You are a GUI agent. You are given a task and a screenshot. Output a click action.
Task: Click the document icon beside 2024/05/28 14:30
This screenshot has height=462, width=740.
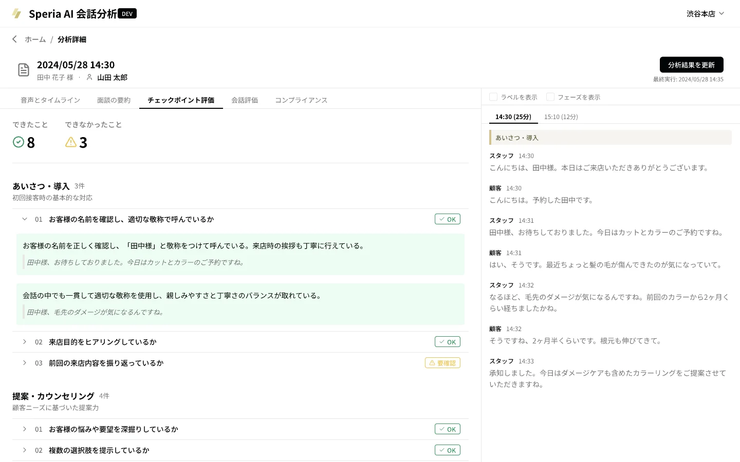point(24,70)
